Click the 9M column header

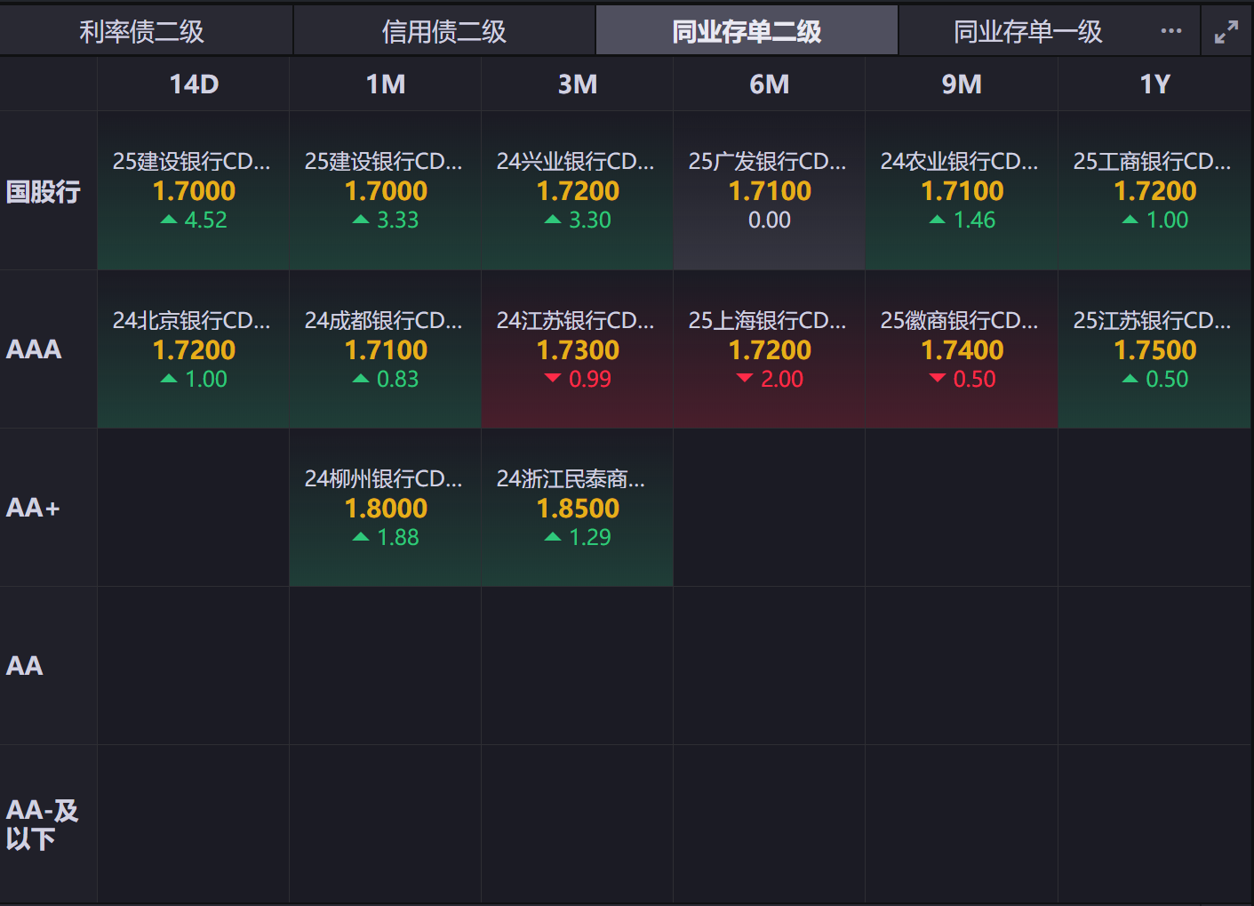tap(962, 84)
